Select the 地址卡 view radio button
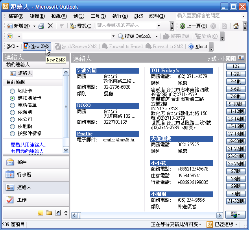This screenshot has width=249, height=230. pyautogui.click(x=12, y=91)
